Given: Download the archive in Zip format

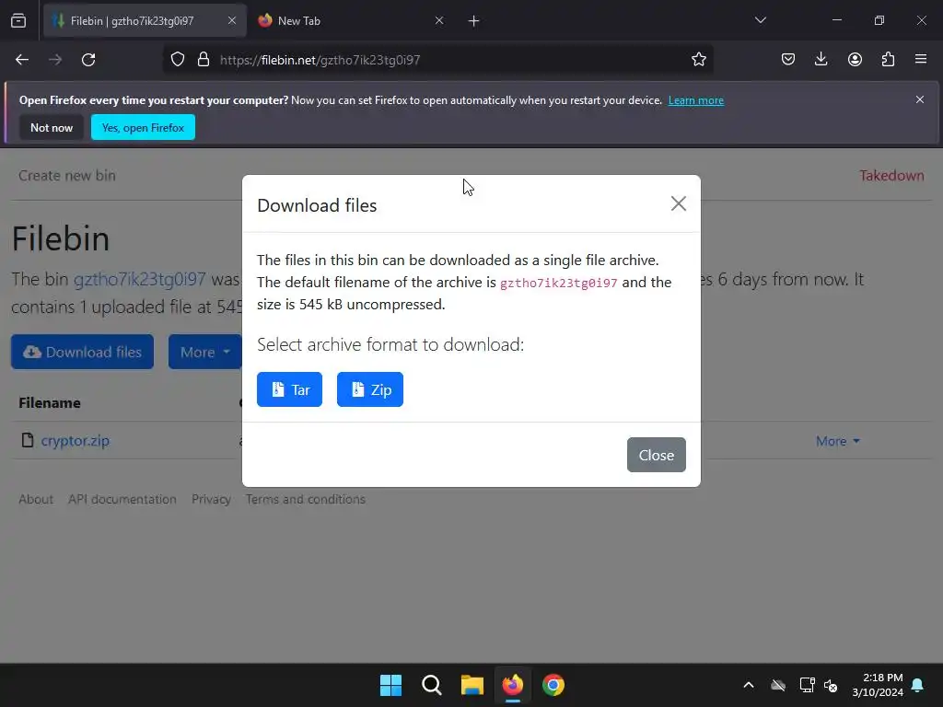Looking at the screenshot, I should (x=370, y=389).
